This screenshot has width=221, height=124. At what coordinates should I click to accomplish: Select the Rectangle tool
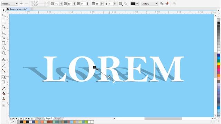pyautogui.click(x=3, y=43)
